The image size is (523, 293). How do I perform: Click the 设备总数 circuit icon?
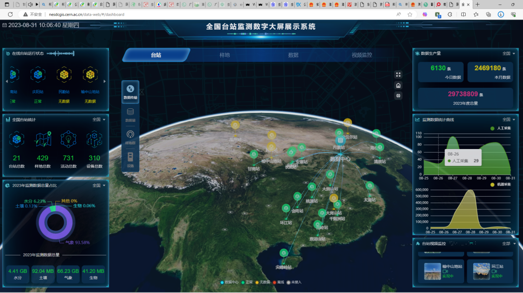click(94, 139)
